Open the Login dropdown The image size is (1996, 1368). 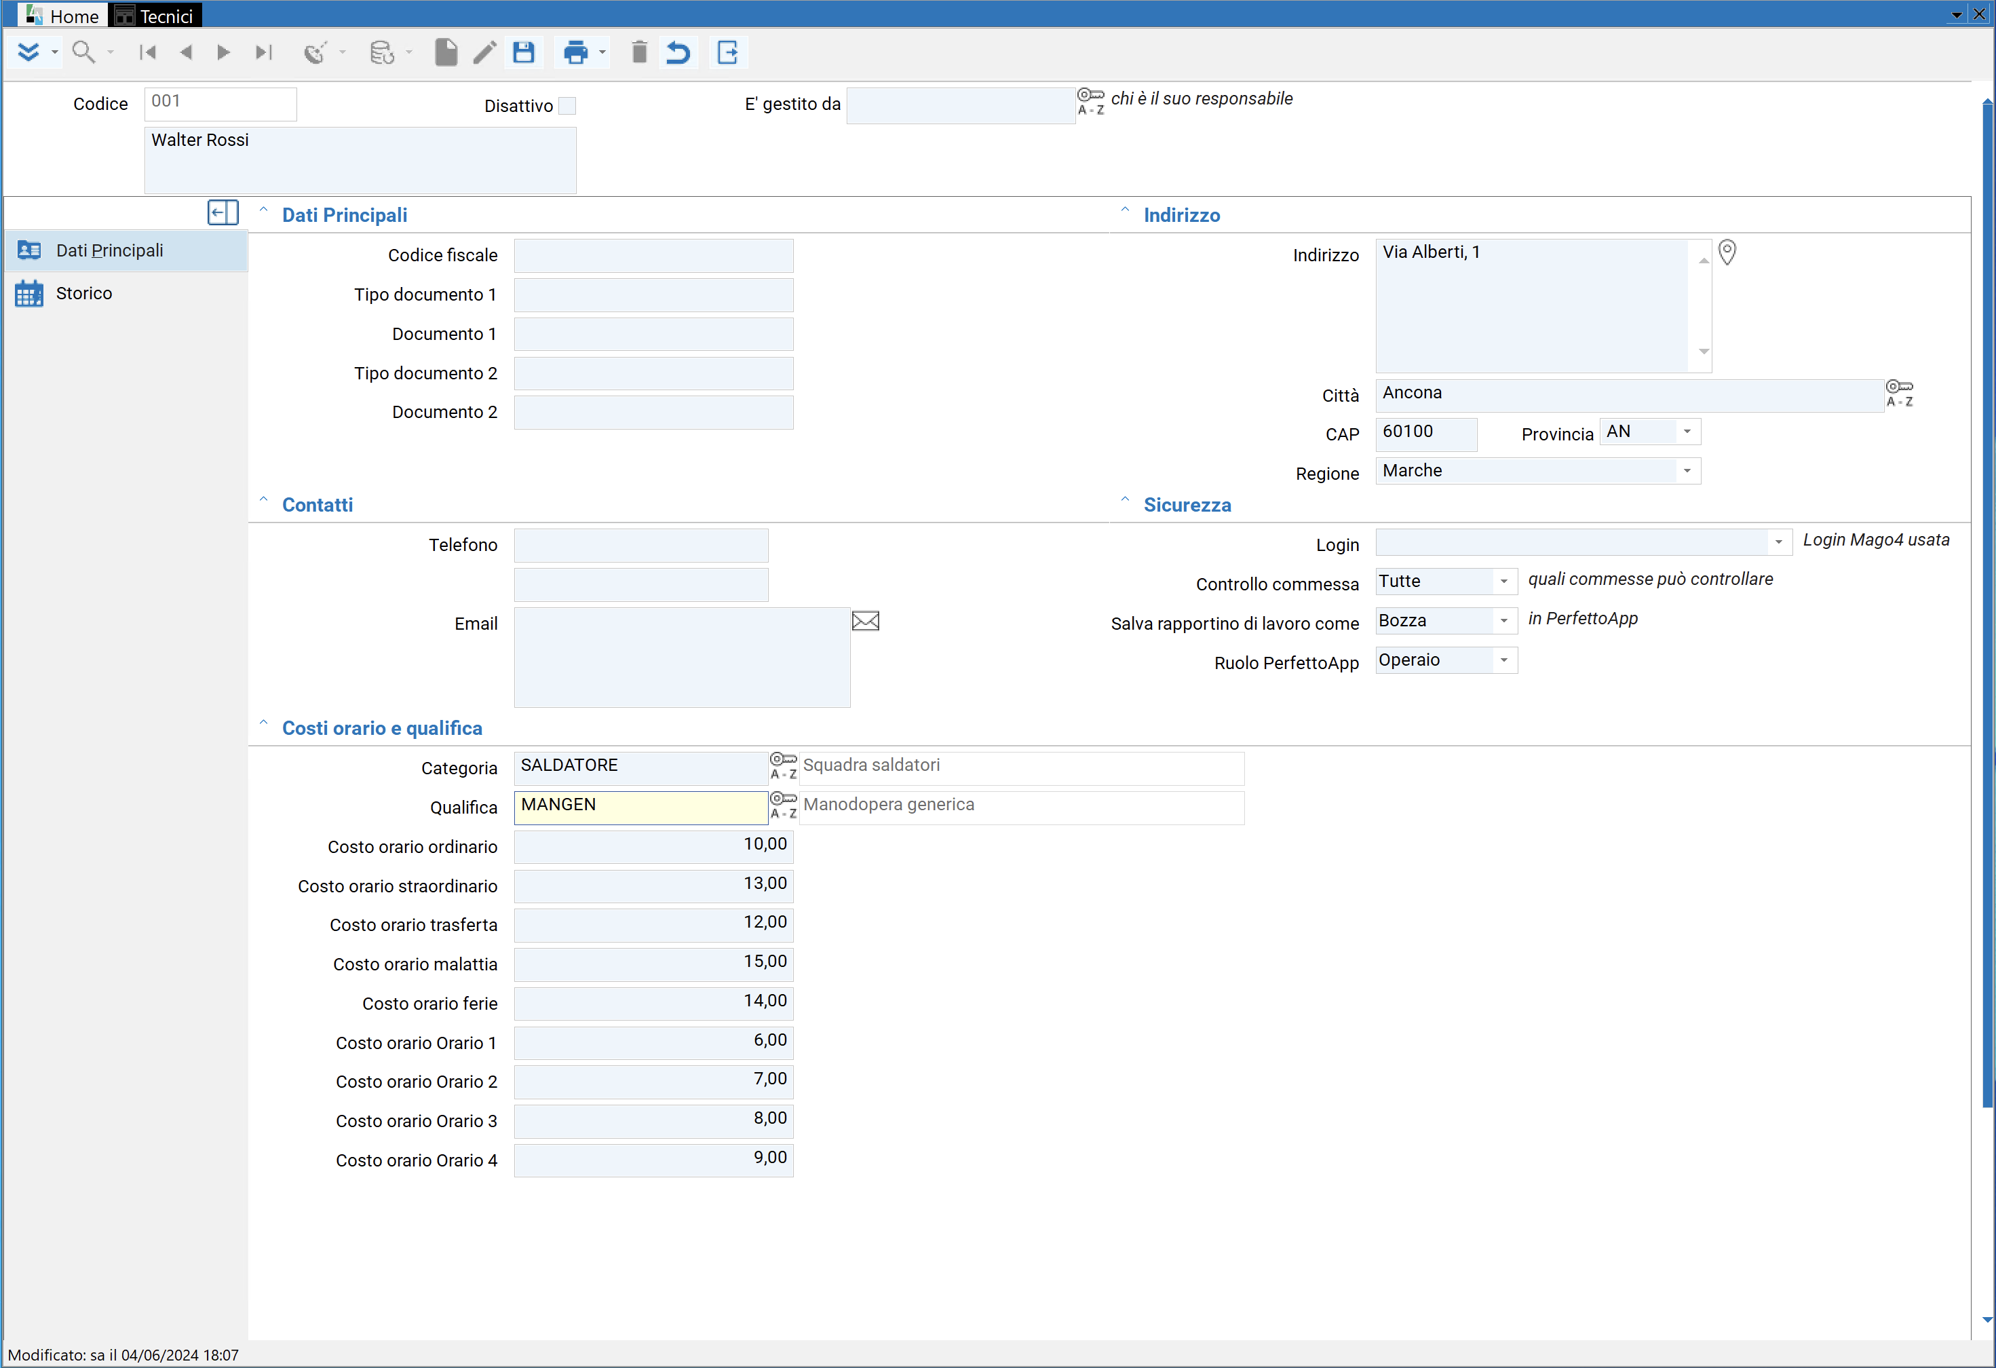click(1779, 542)
